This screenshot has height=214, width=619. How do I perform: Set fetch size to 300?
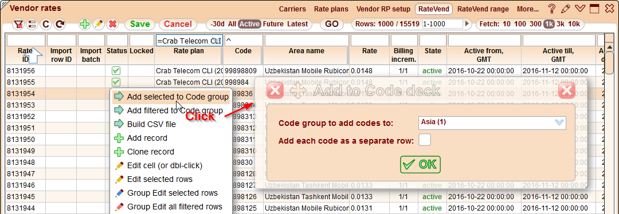click(535, 24)
